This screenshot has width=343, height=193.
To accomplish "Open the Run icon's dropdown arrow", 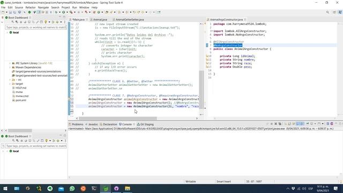I will tap(67, 12).
